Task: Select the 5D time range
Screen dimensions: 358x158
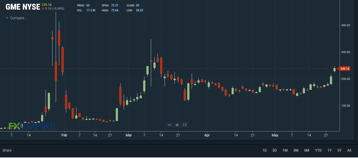Action: (x=275, y=150)
